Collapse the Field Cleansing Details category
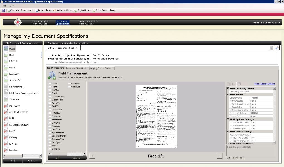 click(228, 89)
